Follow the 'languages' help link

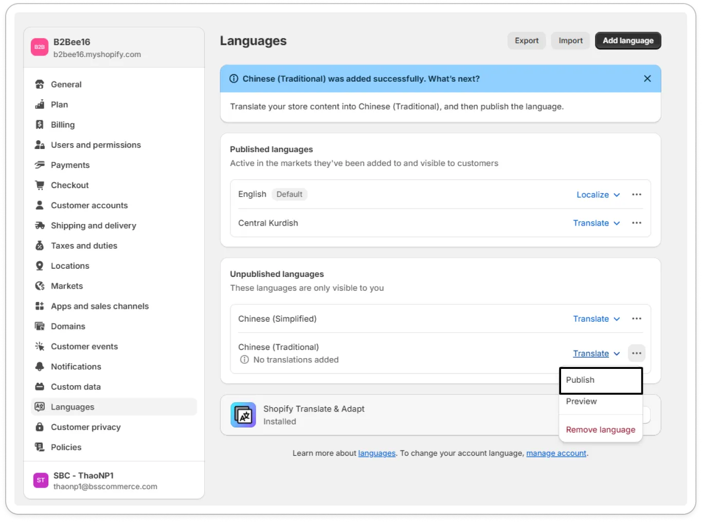377,453
